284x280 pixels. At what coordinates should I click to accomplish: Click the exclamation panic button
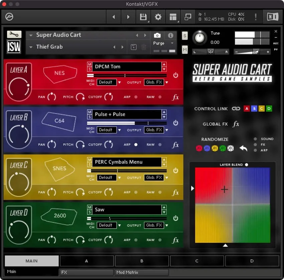(256, 17)
